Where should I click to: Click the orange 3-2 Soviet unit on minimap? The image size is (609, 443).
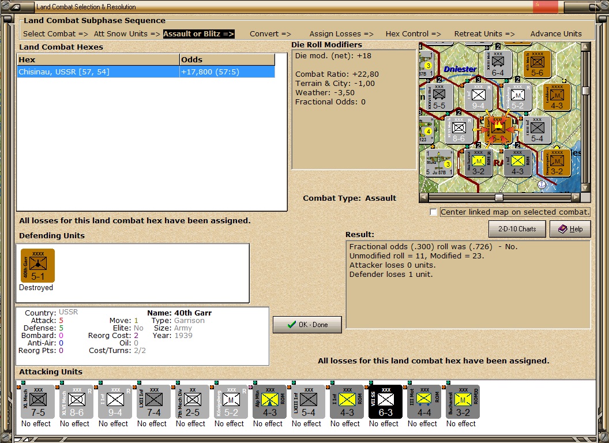pyautogui.click(x=557, y=163)
